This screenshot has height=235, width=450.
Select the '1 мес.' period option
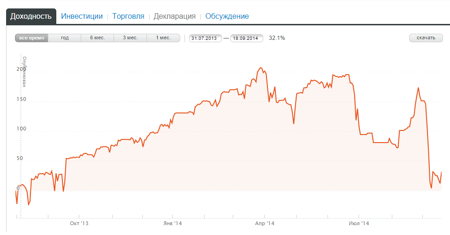click(163, 38)
